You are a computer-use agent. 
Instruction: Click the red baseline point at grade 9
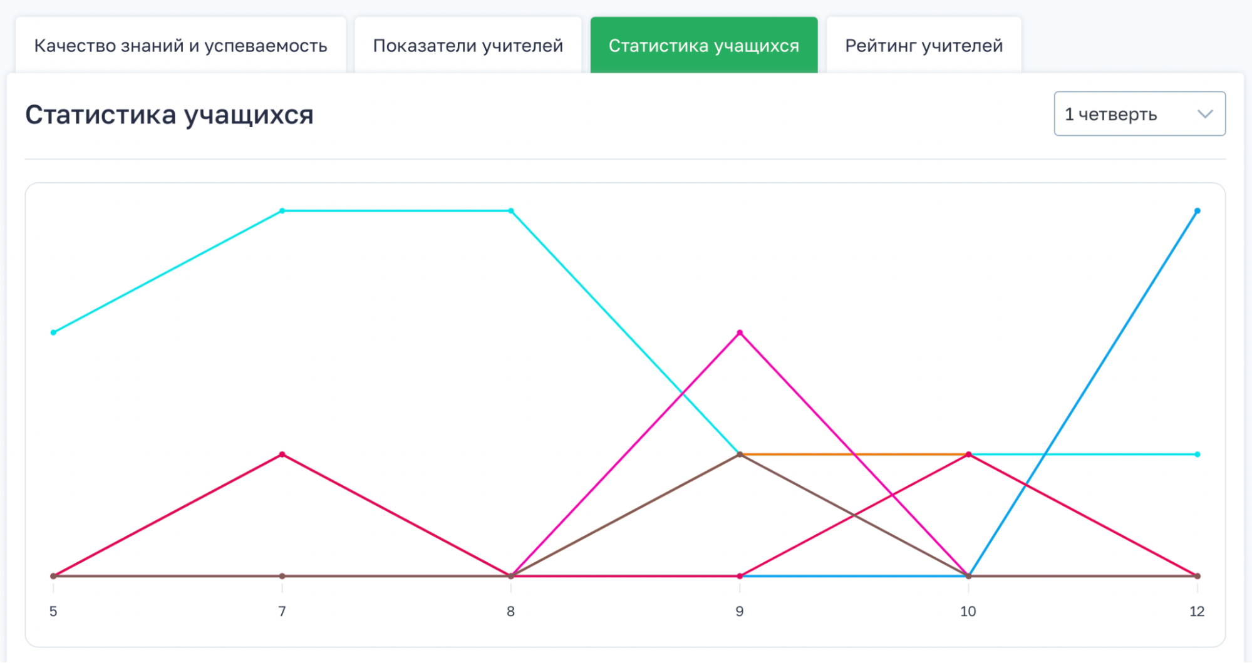[x=740, y=576]
